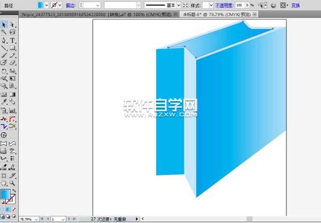321x223 pixels.
Task: Select the Rotate tool
Action: click(4, 71)
